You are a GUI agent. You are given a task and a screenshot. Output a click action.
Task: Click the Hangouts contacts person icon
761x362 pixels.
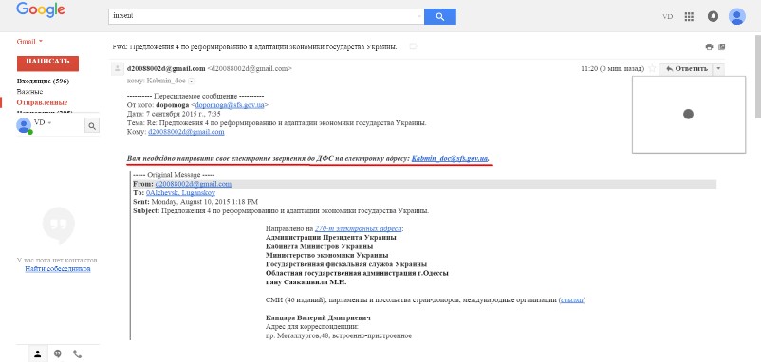point(38,353)
